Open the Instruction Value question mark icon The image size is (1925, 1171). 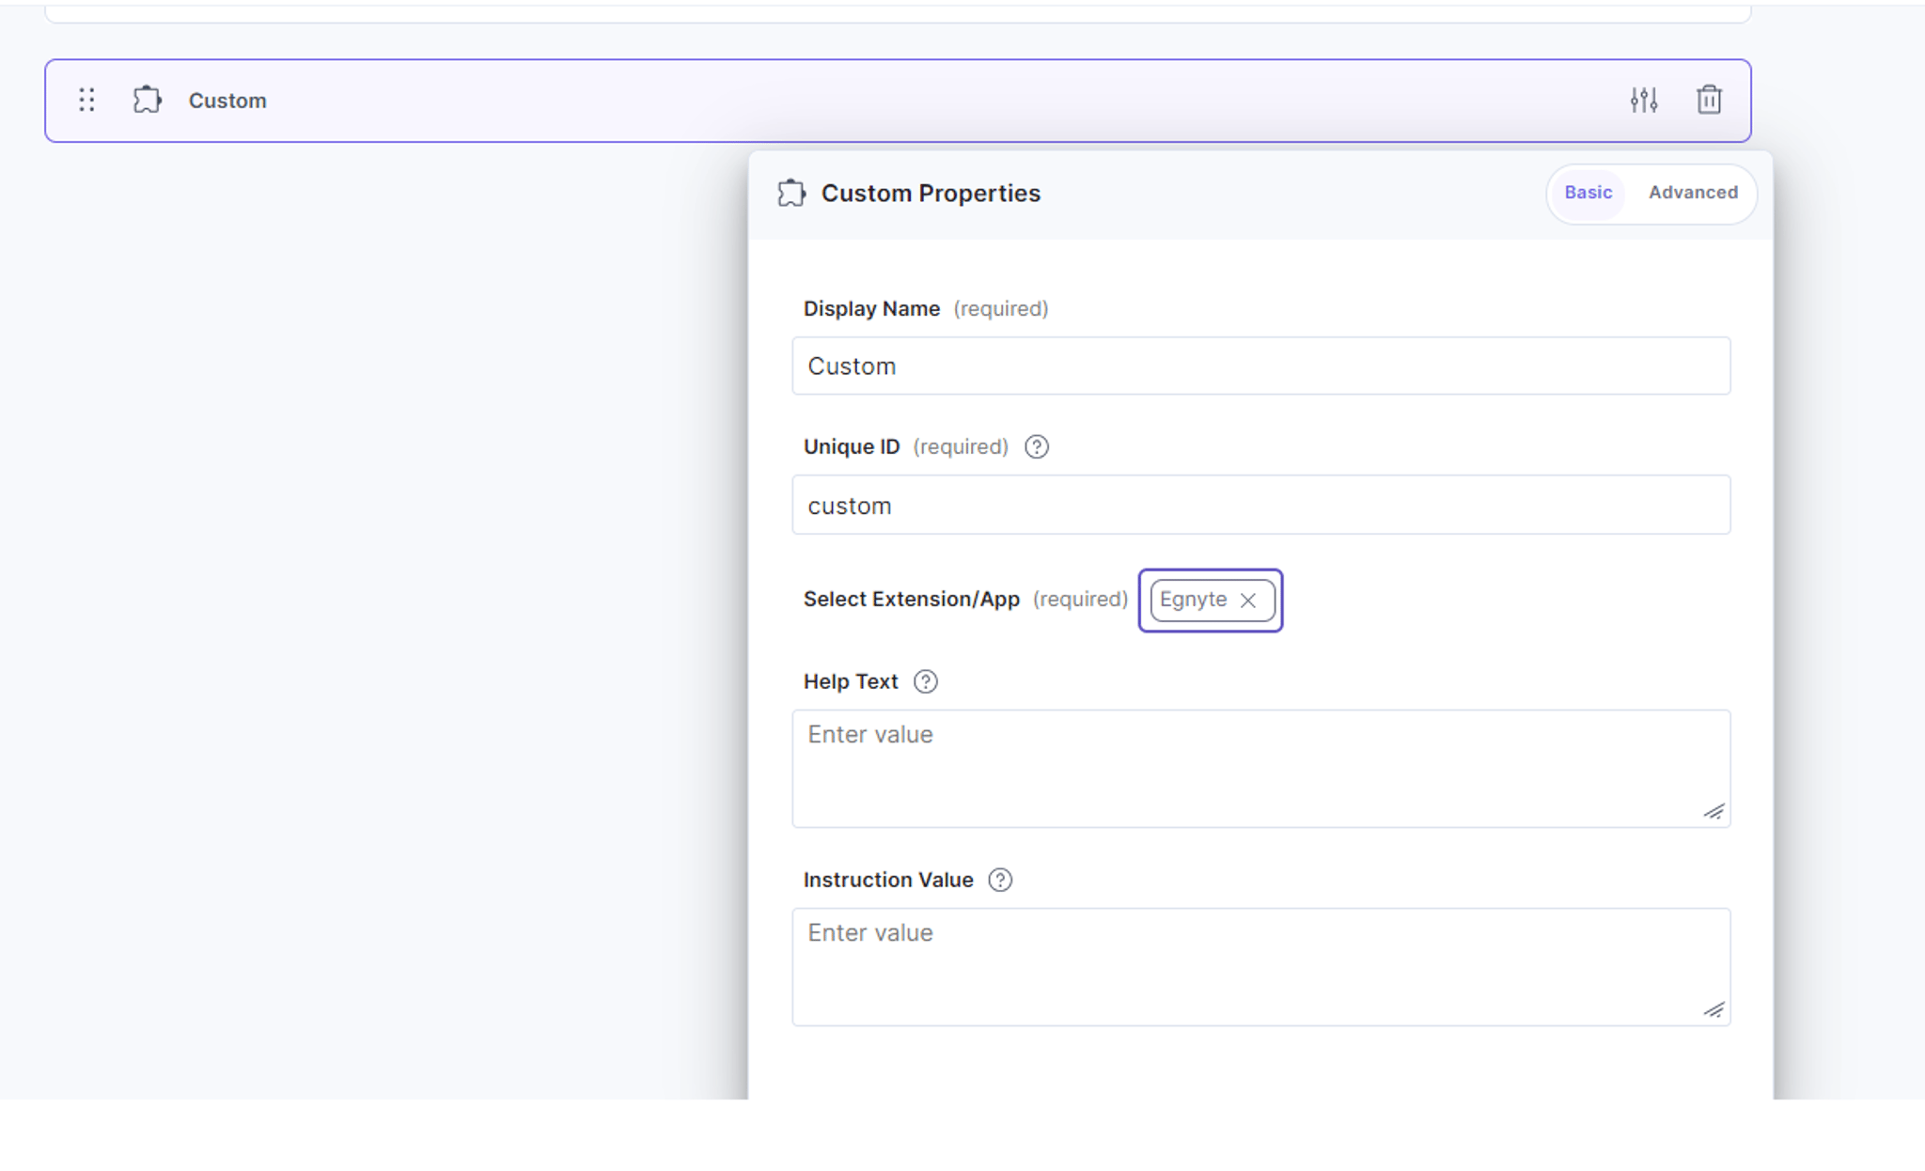point(1000,880)
